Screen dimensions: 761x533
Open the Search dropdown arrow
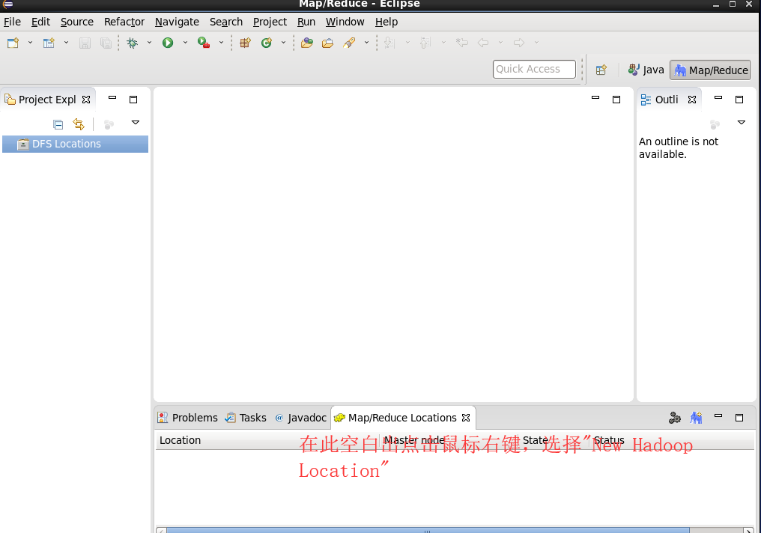[x=366, y=43]
